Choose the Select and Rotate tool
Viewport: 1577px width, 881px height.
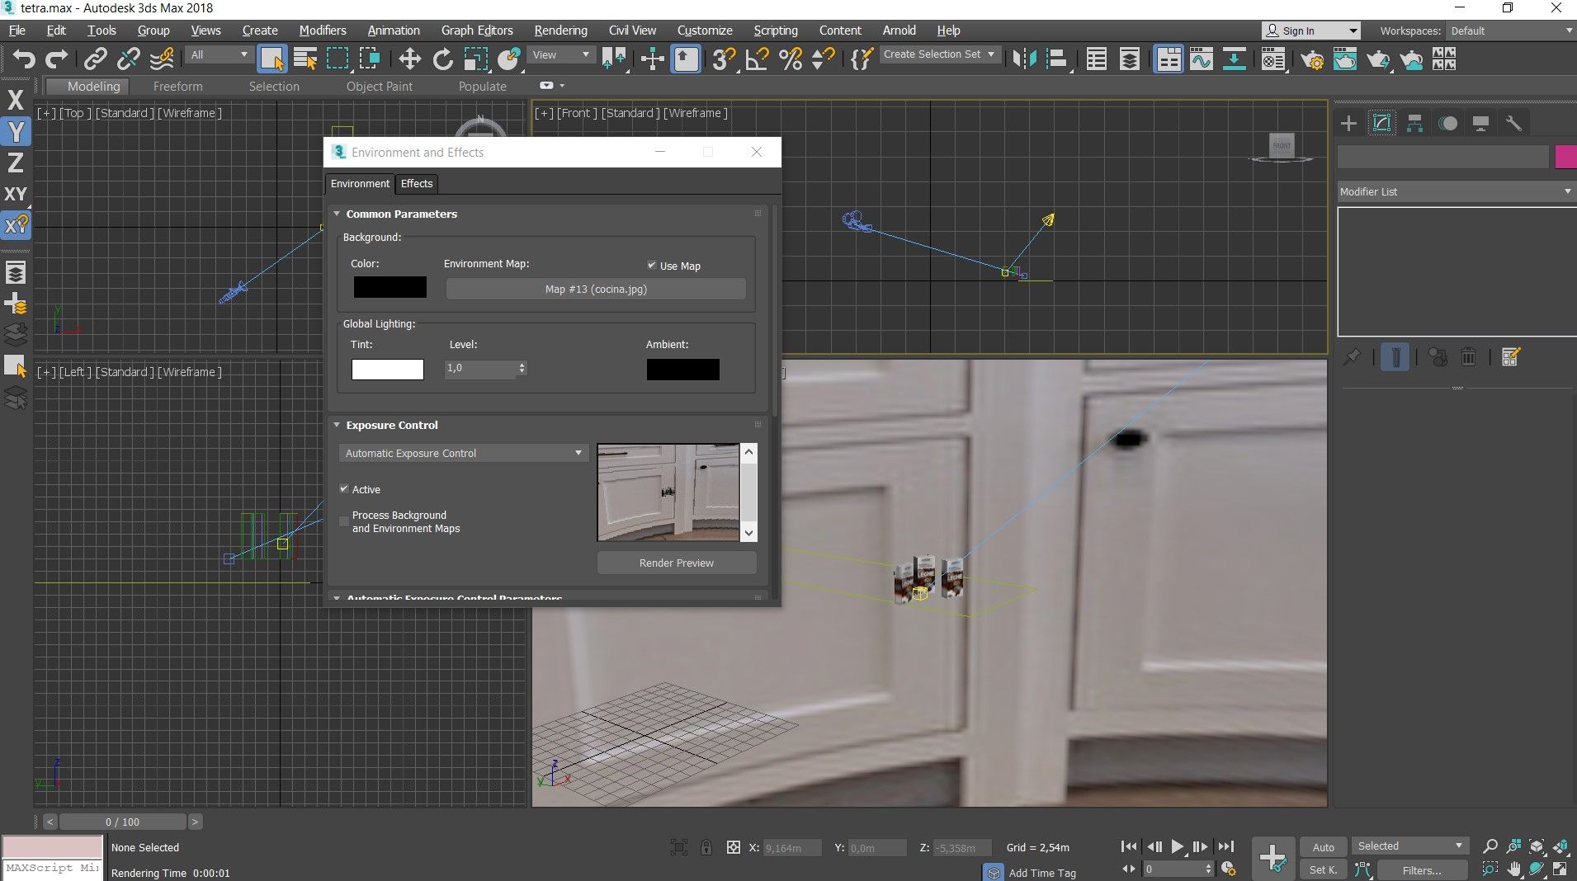[442, 59]
